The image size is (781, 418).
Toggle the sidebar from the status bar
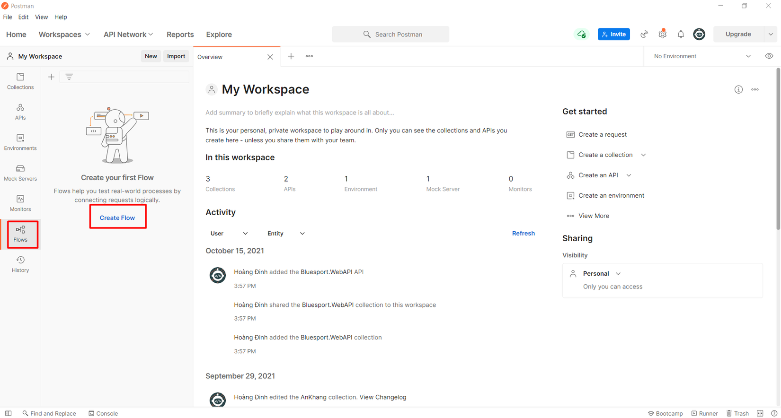click(9, 413)
